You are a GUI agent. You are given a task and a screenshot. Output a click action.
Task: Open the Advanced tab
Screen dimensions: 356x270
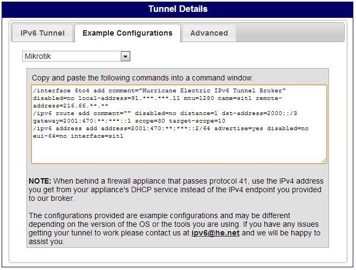(209, 33)
